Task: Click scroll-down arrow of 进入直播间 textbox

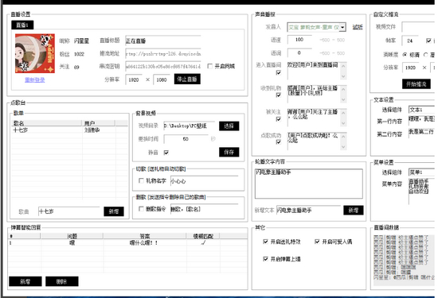Action: point(343,76)
